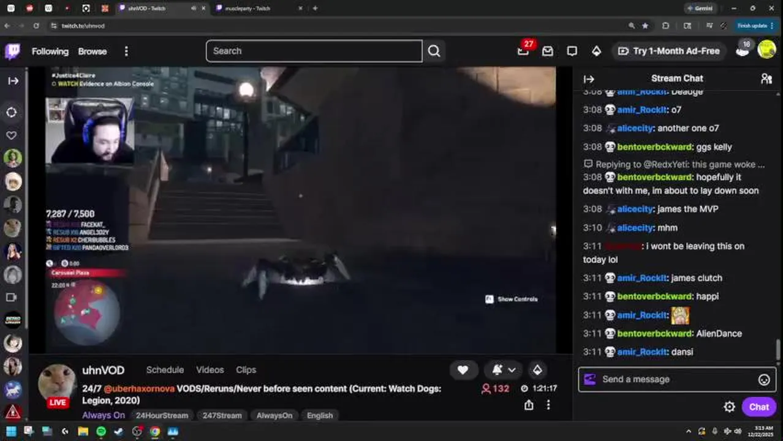Select the AlwaysOn tag
The height and width of the screenshot is (441, 783).
[x=274, y=415]
